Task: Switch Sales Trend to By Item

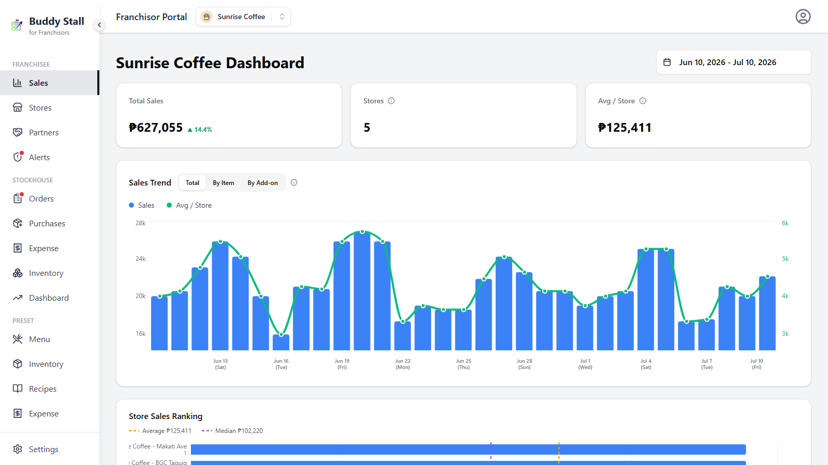Action: coord(224,182)
